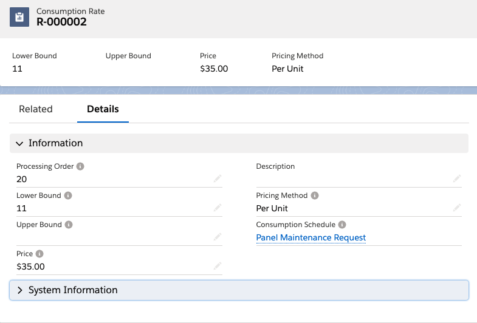Open the Panel Maintenance Request link
The width and height of the screenshot is (477, 323).
point(311,237)
